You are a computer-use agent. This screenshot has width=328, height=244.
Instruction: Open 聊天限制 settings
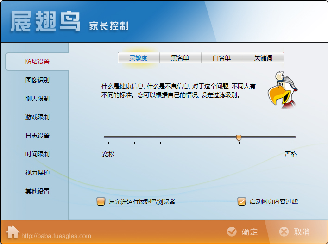(38, 99)
